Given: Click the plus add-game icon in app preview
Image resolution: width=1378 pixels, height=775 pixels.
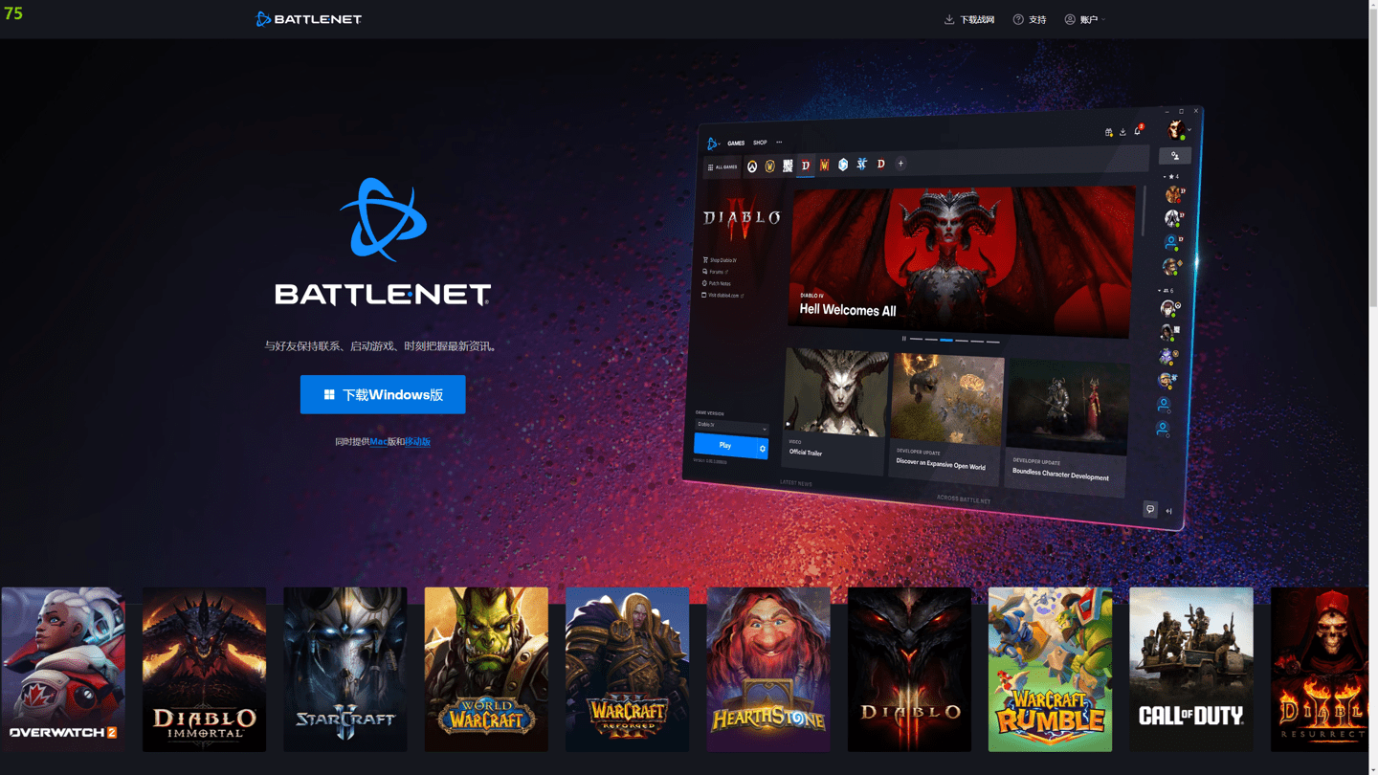Looking at the screenshot, I should pos(900,164).
